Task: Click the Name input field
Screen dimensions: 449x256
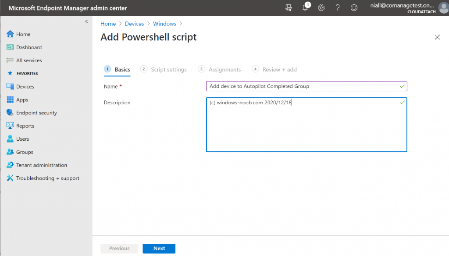Action: coord(306,86)
